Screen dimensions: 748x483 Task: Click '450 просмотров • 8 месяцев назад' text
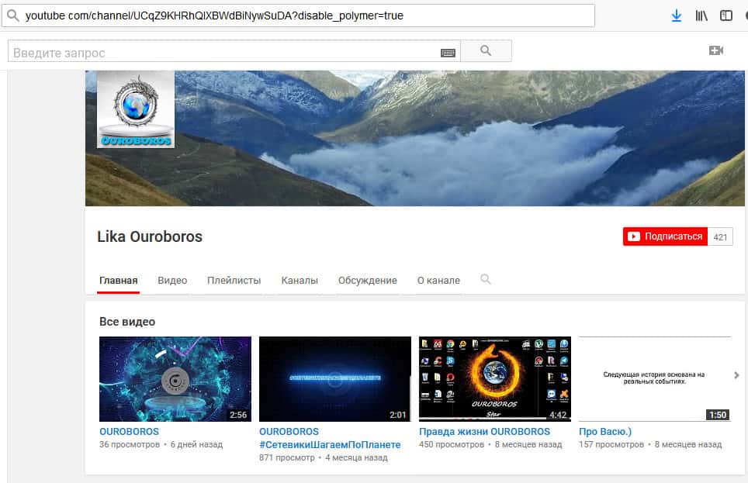[490, 444]
